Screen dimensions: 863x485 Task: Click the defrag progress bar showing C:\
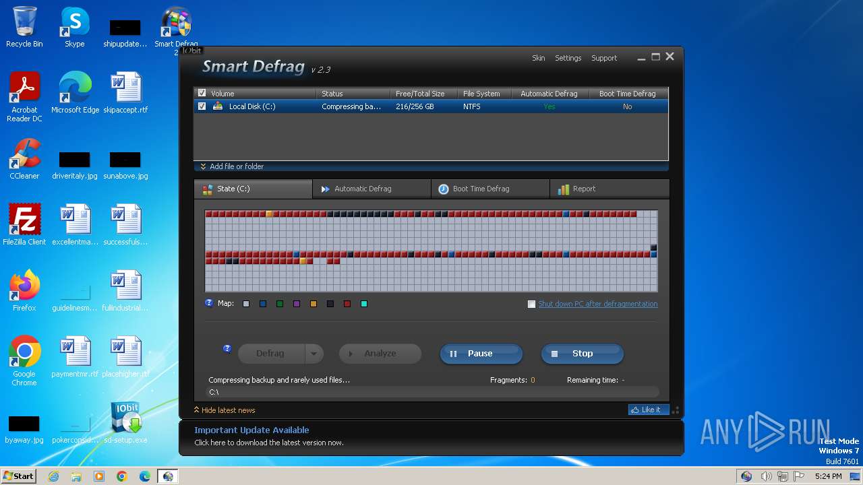432,392
